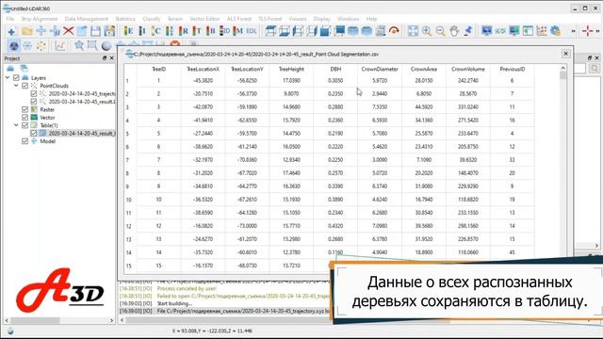Screen dimensions: 603x339
Task: Select Display by GPS Time 'T' icon
Action: [x=197, y=31]
